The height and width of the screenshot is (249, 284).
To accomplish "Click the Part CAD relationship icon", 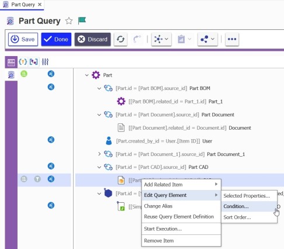I will click(x=108, y=167).
